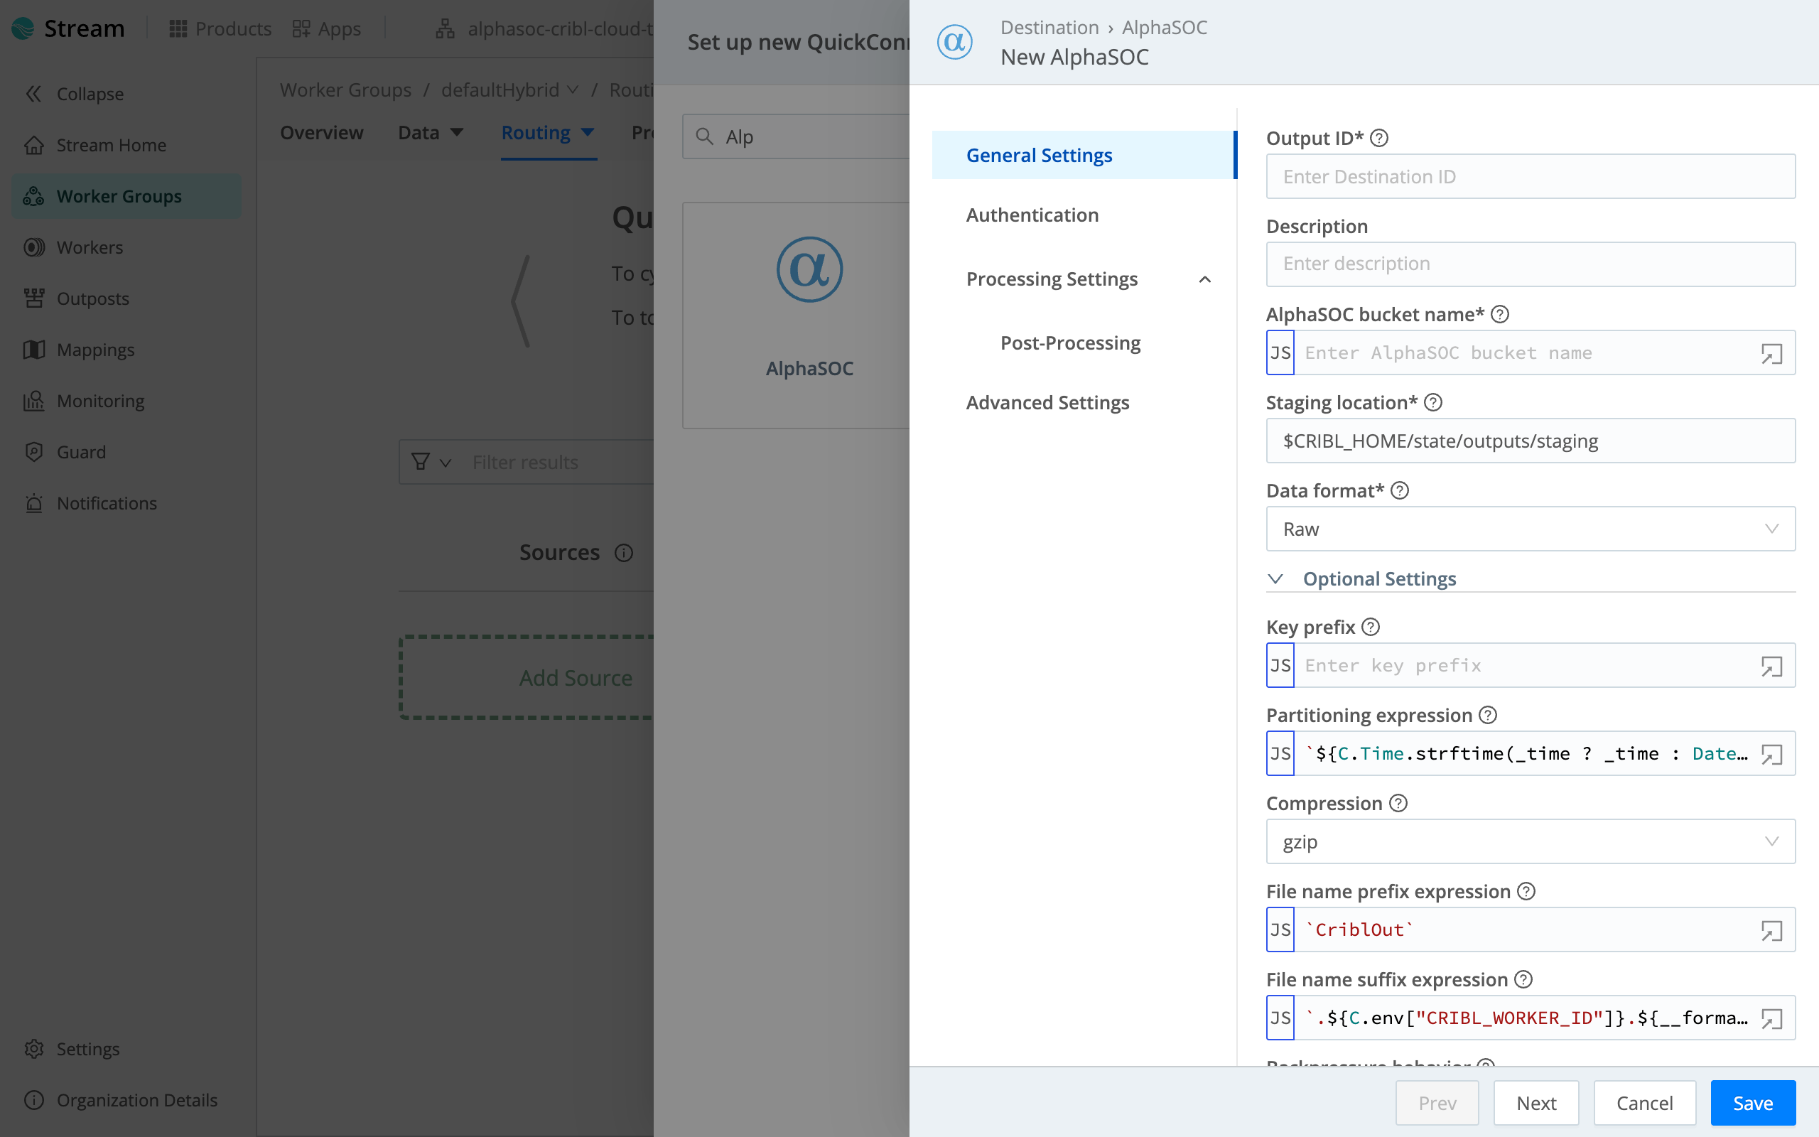1819x1137 pixels.
Task: Select the General Settings tab
Action: 1083,155
